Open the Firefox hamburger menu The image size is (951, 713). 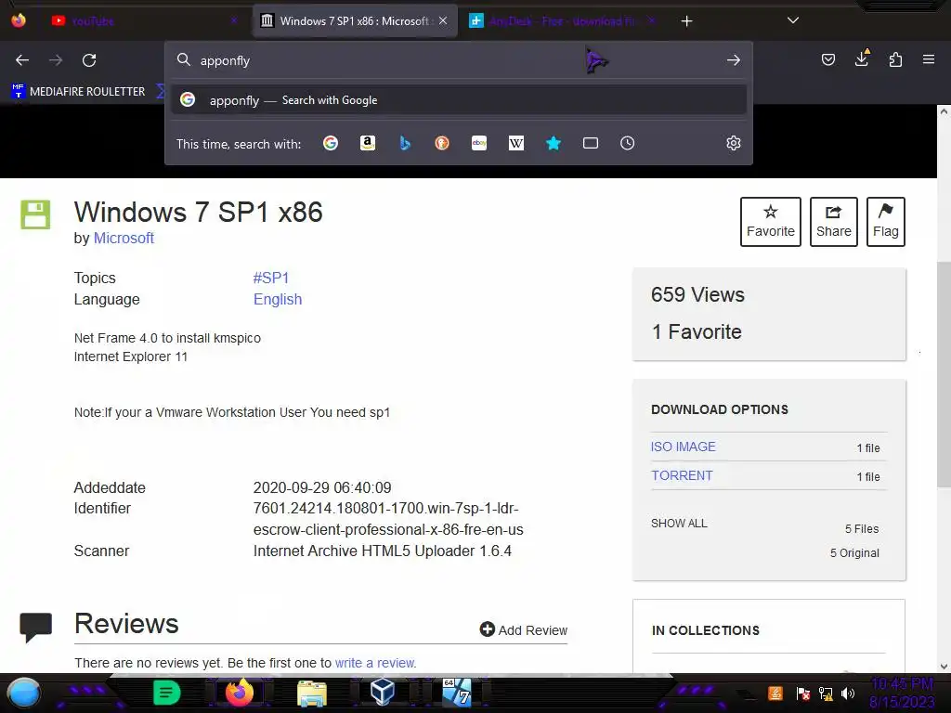point(929,59)
